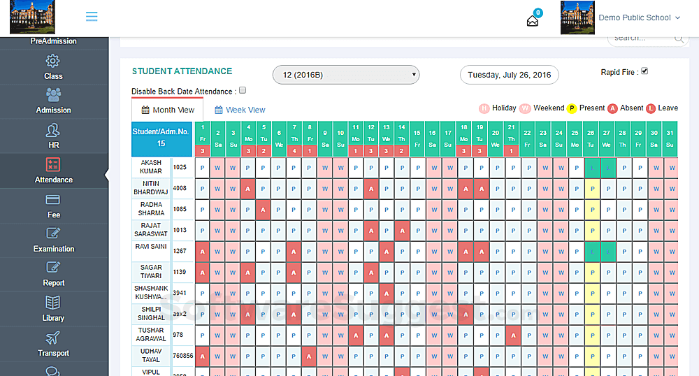
Task: Select day 12 Tu column header
Action: [x=371, y=138]
